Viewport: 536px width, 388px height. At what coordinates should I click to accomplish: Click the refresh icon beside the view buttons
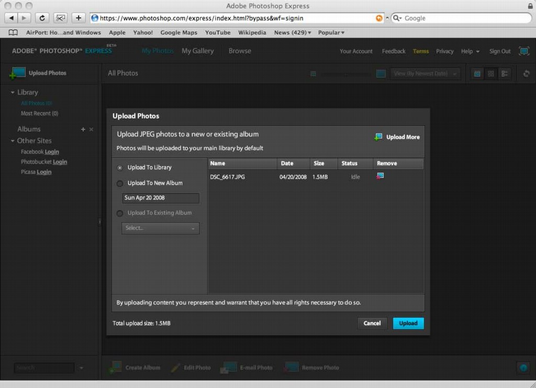(x=526, y=74)
